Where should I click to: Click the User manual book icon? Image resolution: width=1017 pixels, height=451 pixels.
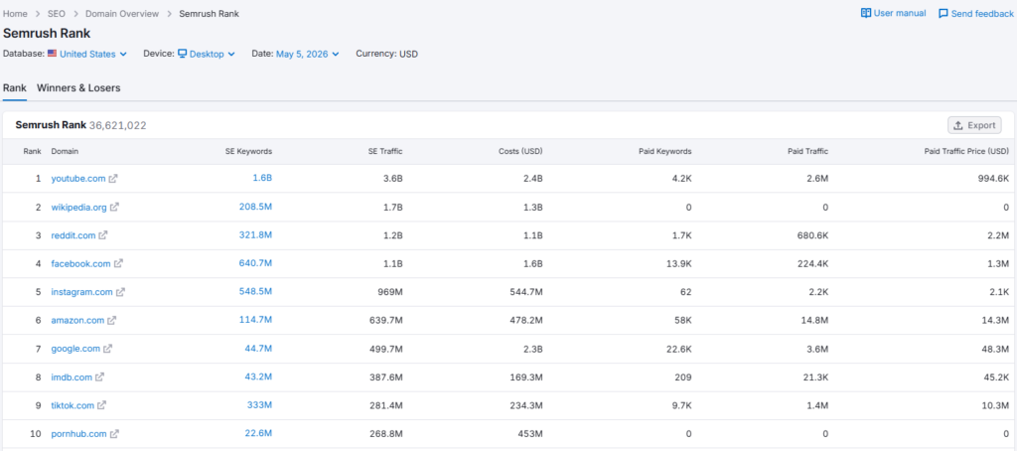pos(866,13)
